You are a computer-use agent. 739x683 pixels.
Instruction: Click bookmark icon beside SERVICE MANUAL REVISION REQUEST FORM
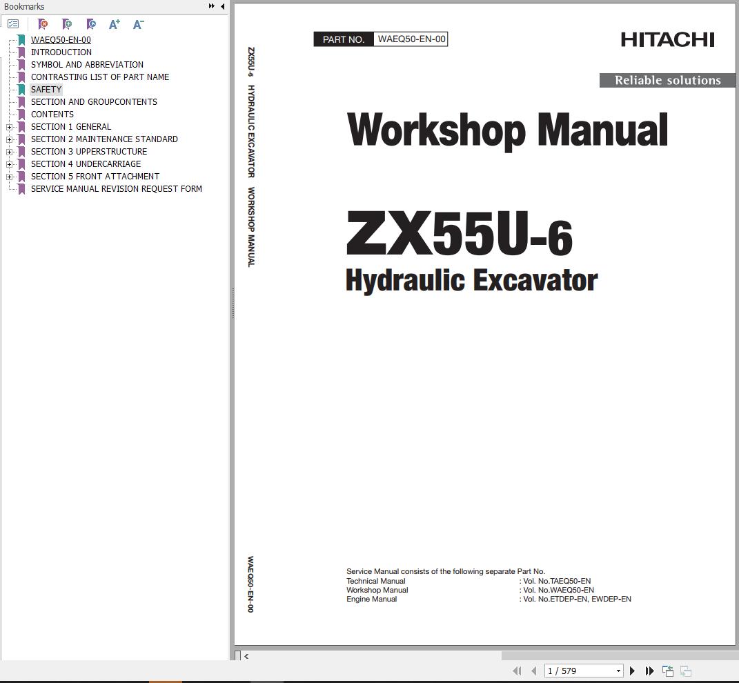pyautogui.click(x=21, y=189)
